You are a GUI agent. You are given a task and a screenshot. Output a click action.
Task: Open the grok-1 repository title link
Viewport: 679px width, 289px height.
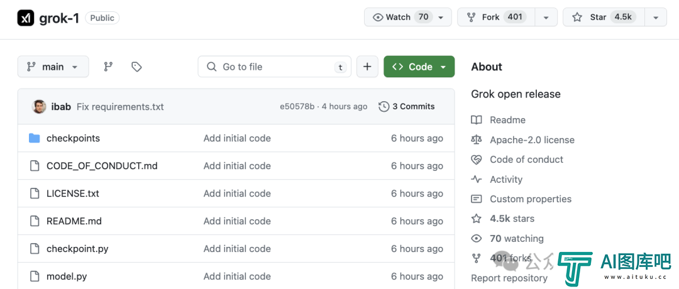pyautogui.click(x=59, y=18)
